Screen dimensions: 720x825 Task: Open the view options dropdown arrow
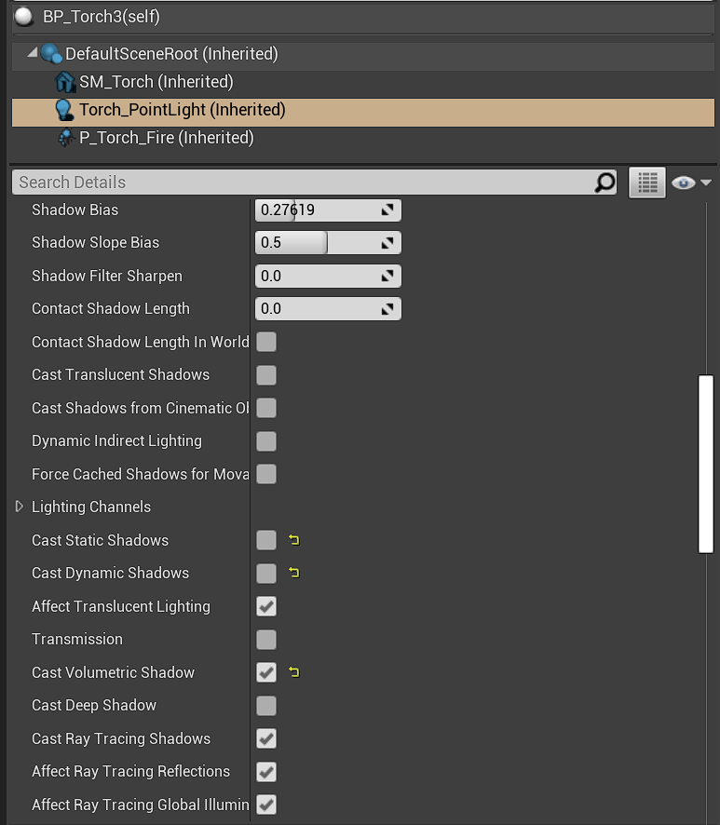[x=705, y=183]
